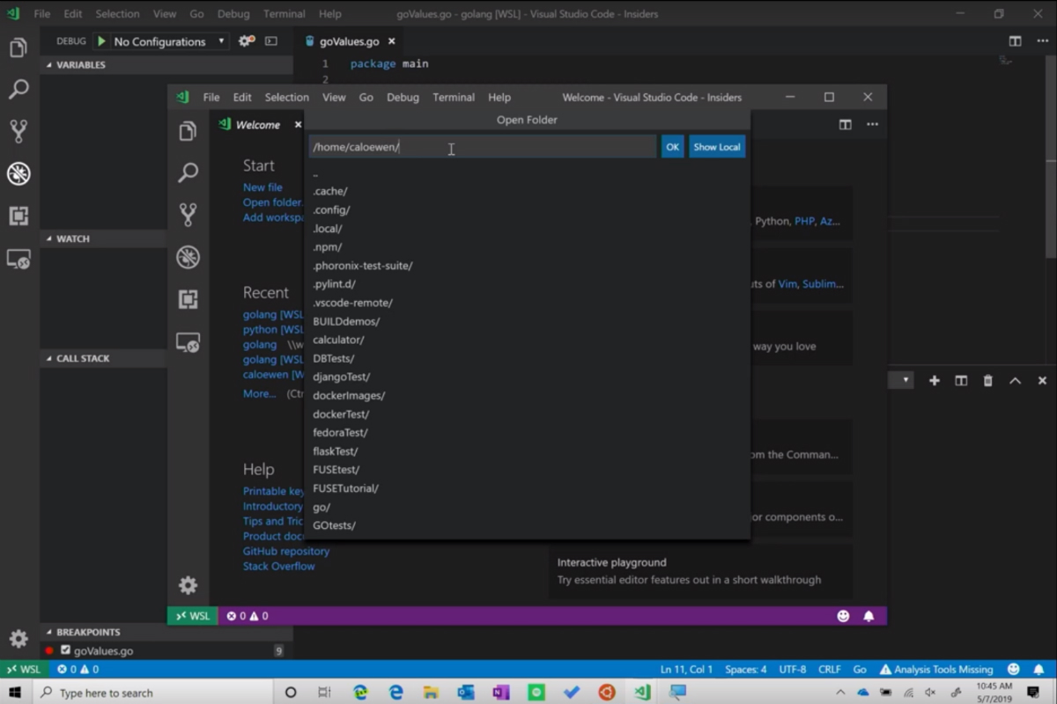Open Source Control in the golang [WSL] window
Image resolution: width=1057 pixels, height=704 pixels.
click(x=18, y=131)
